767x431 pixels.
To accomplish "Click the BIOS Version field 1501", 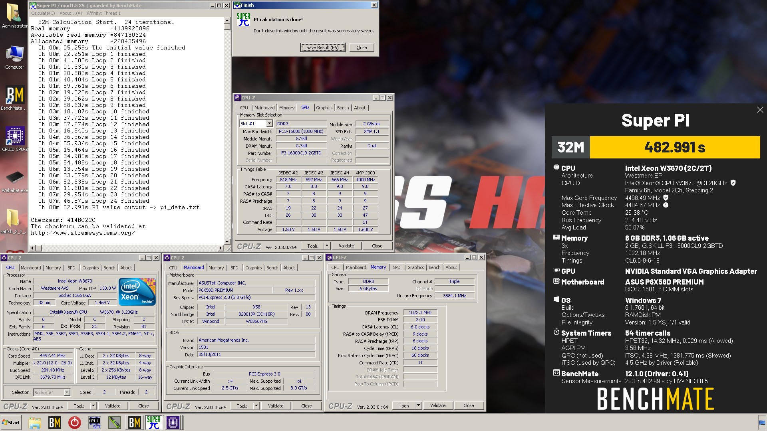I will click(256, 347).
